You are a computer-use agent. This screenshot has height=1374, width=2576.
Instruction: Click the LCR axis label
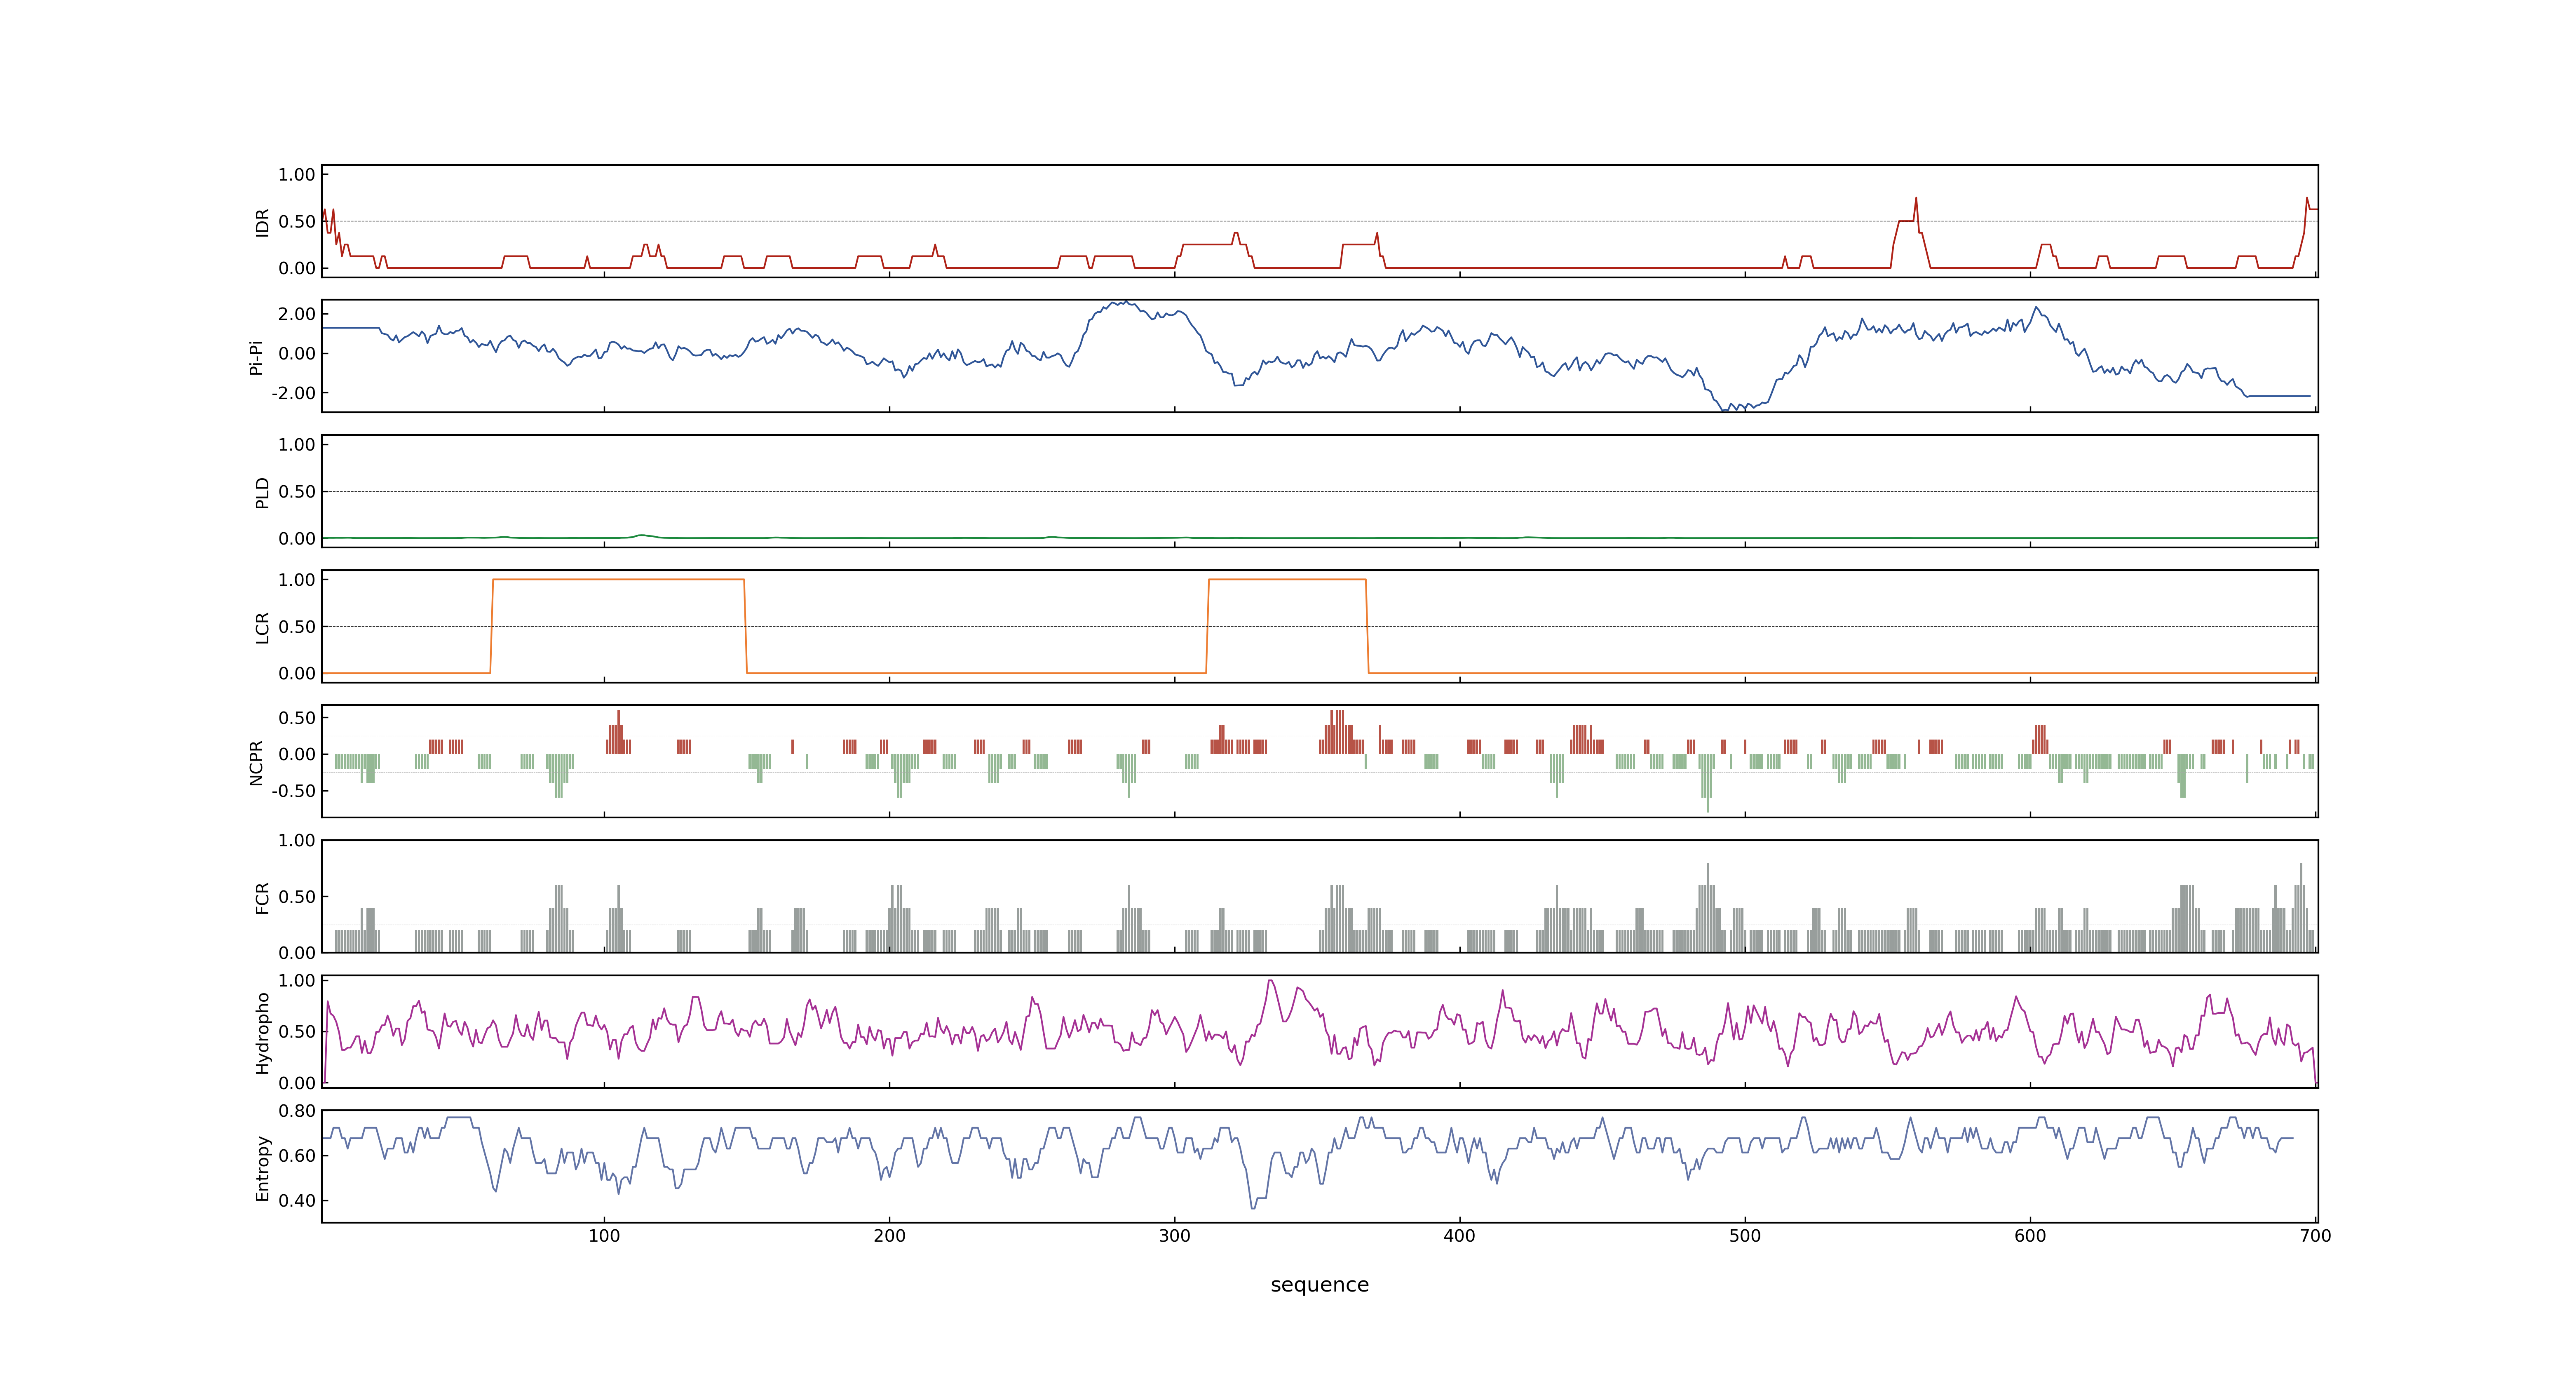pos(263,627)
